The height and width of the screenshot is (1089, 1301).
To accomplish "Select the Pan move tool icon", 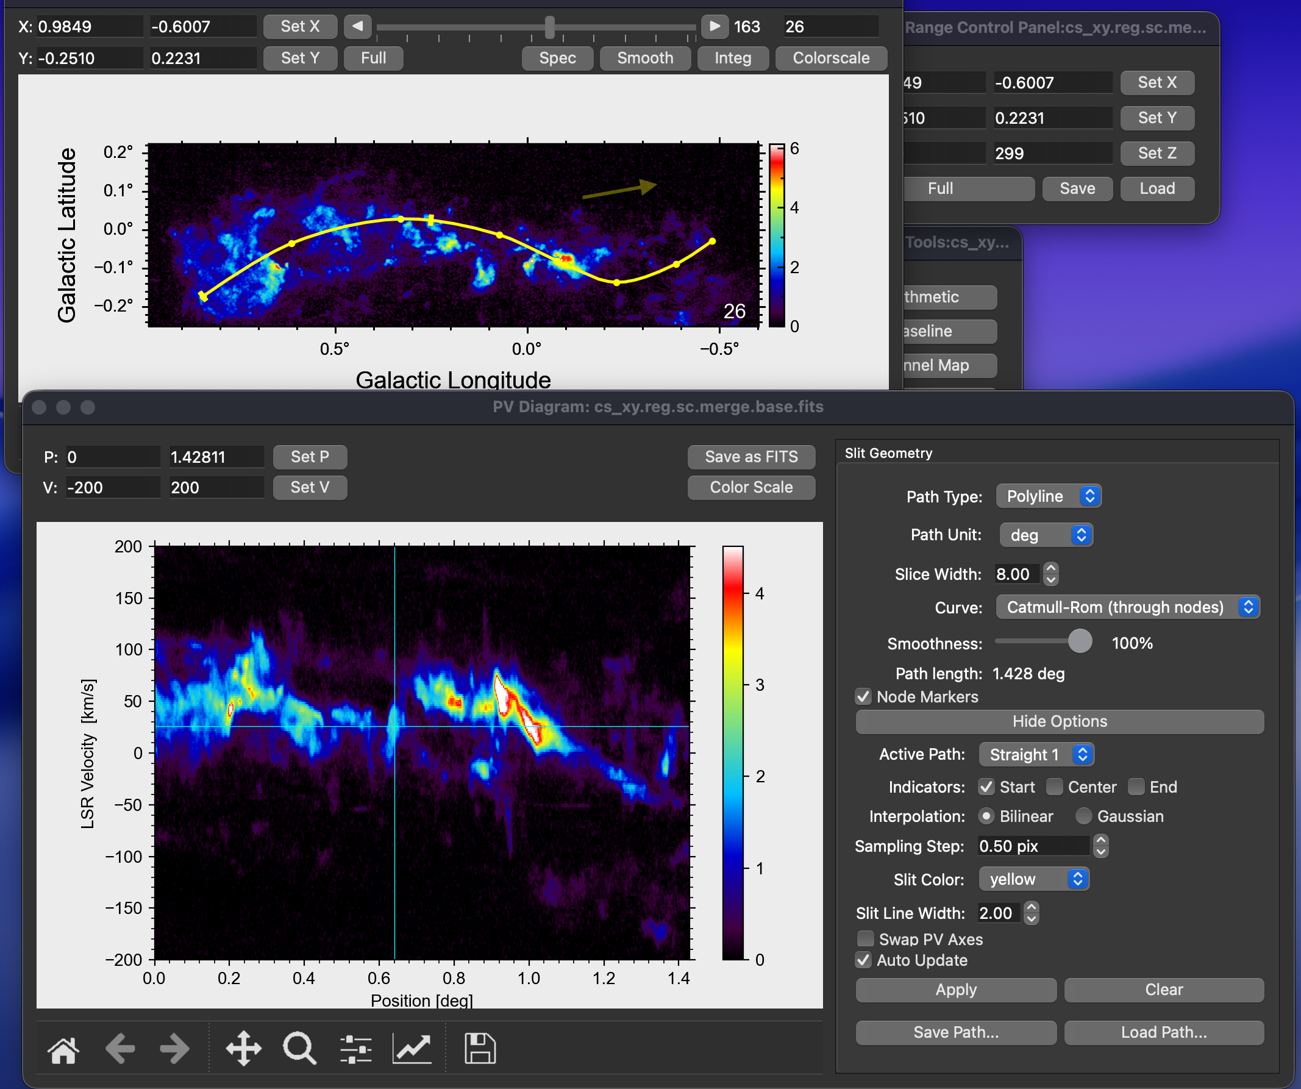I will click(243, 1049).
